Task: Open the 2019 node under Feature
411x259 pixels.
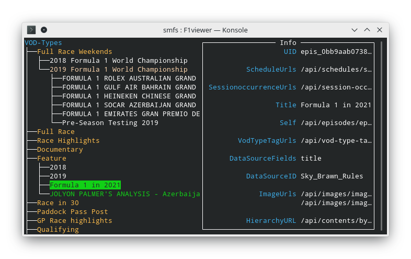Action: [58, 176]
